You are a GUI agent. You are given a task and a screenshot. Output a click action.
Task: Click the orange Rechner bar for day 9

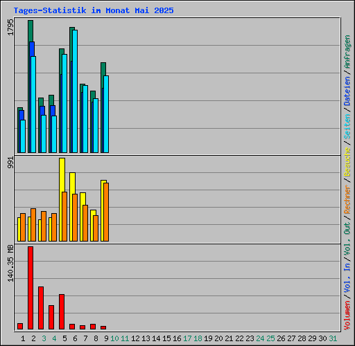(x=106, y=212)
